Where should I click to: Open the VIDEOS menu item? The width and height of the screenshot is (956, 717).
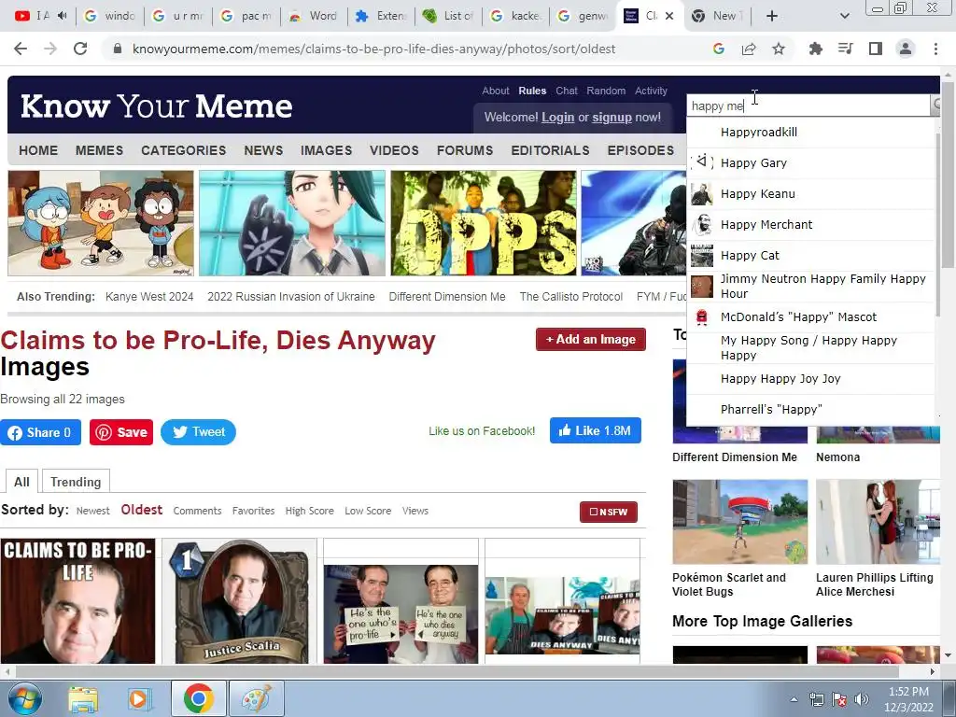tap(394, 150)
